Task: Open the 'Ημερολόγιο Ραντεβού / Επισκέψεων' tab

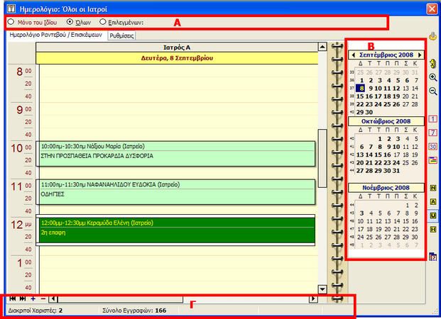Action: (x=55, y=35)
